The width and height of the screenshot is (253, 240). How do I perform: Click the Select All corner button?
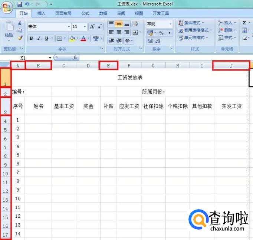click(x=5, y=65)
